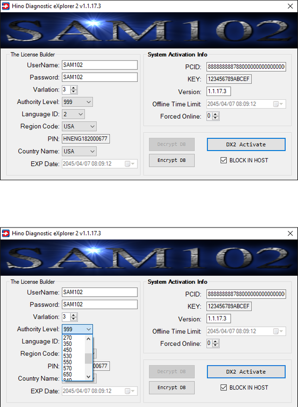
Task: Select 270 in the Authority Level list
Action: click(73, 338)
